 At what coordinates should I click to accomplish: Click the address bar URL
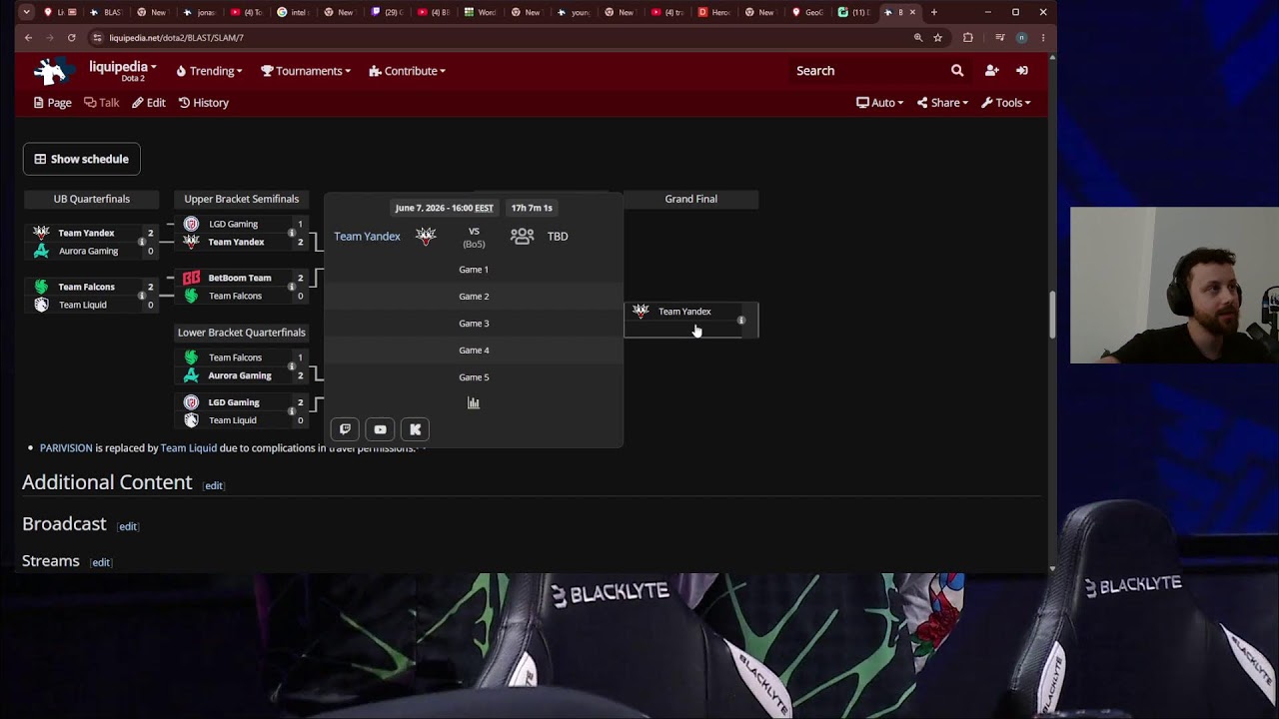point(176,38)
